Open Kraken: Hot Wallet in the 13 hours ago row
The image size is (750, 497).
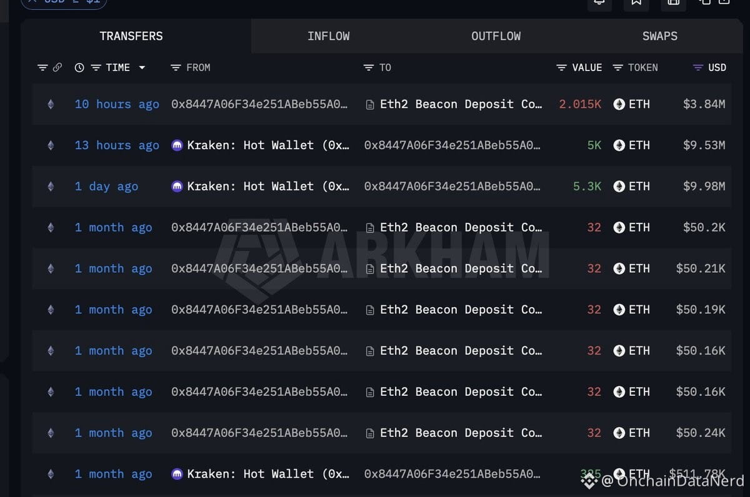(x=268, y=145)
